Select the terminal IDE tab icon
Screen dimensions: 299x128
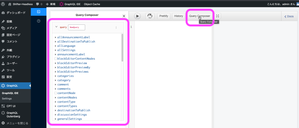pos(39,12)
